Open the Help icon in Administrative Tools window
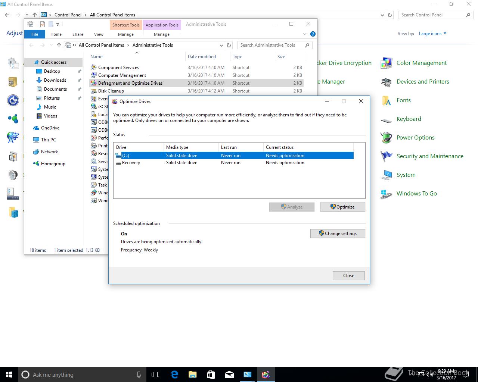Viewport: 478px width, 382px height. (x=313, y=34)
